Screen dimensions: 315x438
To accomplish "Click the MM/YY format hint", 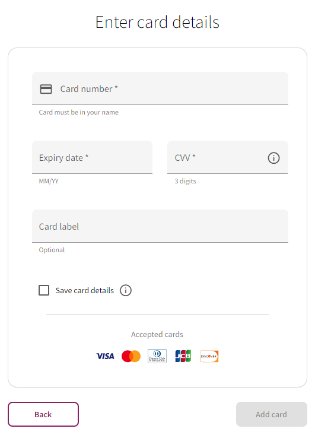I will click(49, 181).
